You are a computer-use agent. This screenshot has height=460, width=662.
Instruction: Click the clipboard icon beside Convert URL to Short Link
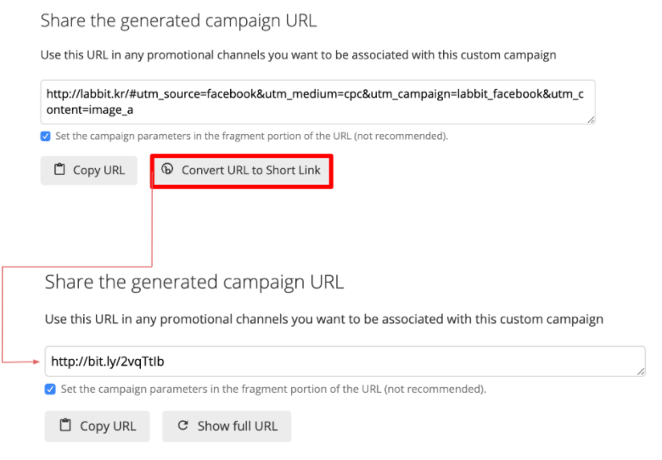pos(59,170)
